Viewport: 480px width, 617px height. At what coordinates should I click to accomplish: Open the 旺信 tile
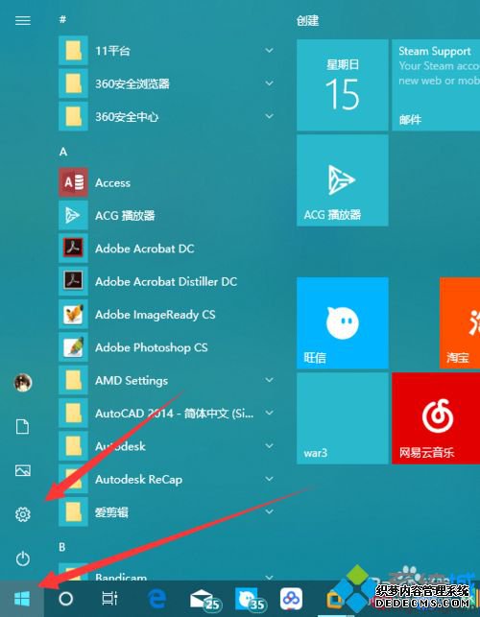(342, 322)
